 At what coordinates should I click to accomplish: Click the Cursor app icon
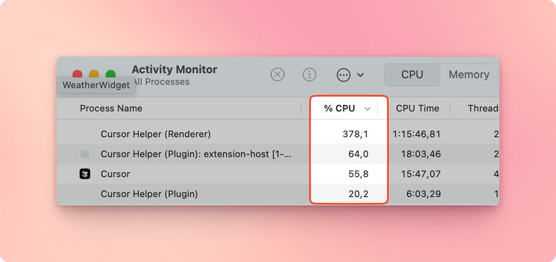tap(85, 174)
